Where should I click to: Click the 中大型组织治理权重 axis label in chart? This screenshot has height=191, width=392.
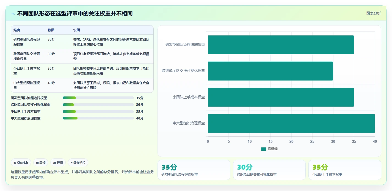[189, 123]
